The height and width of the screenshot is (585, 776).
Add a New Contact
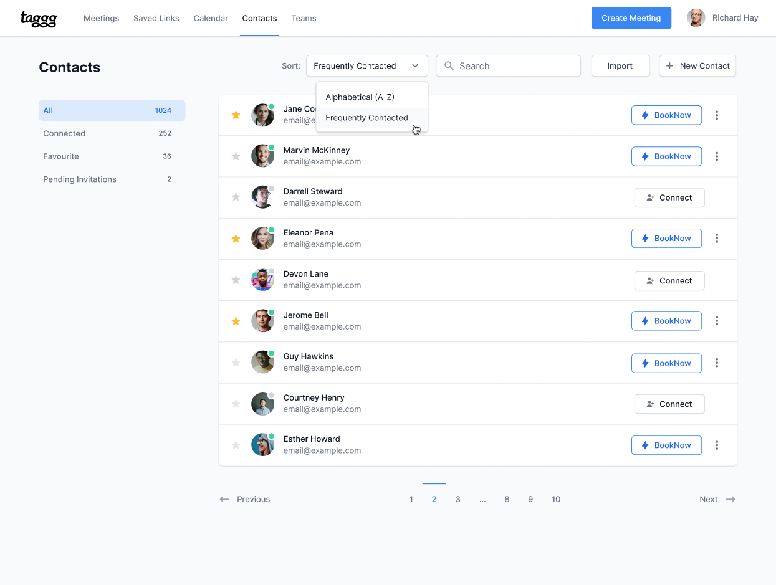point(697,66)
